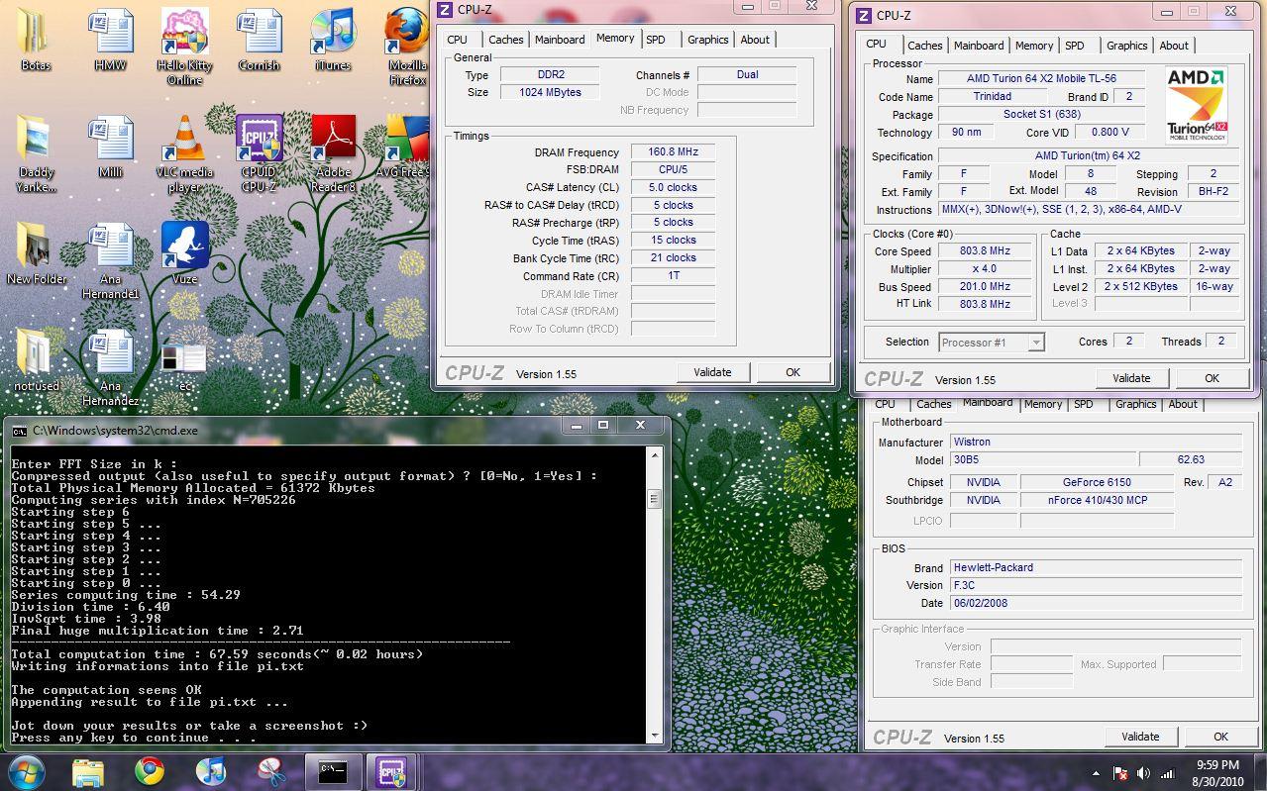Show hidden system tray icons arrow
Image resolution: width=1267 pixels, height=791 pixels.
pyautogui.click(x=1096, y=773)
